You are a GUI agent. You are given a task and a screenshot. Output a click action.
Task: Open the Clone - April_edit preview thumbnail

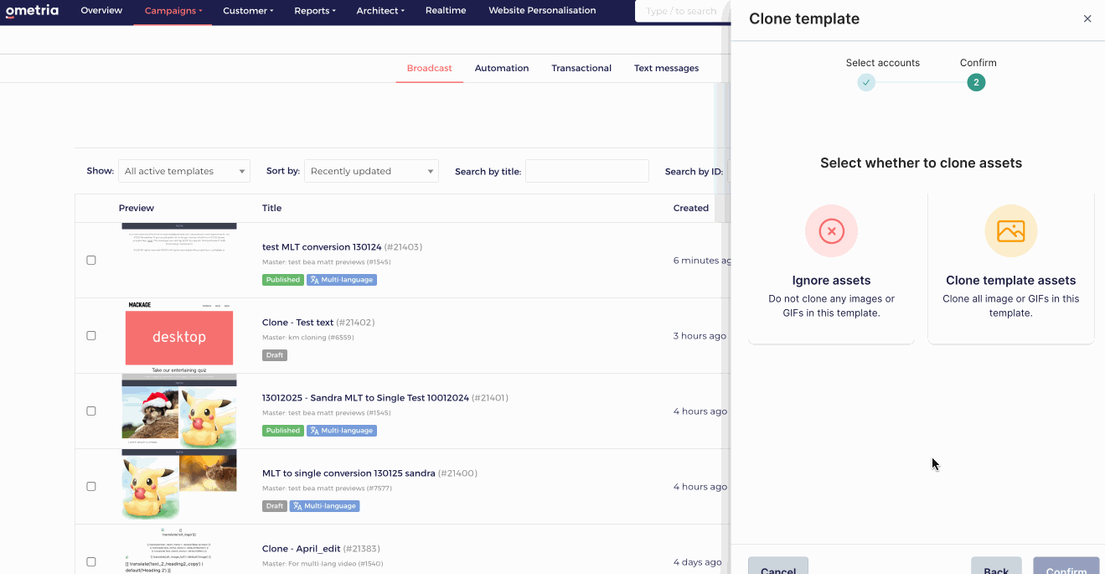178,550
